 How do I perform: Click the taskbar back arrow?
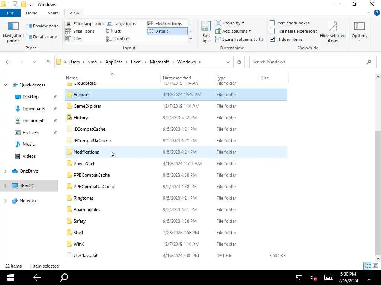tap(37, 278)
